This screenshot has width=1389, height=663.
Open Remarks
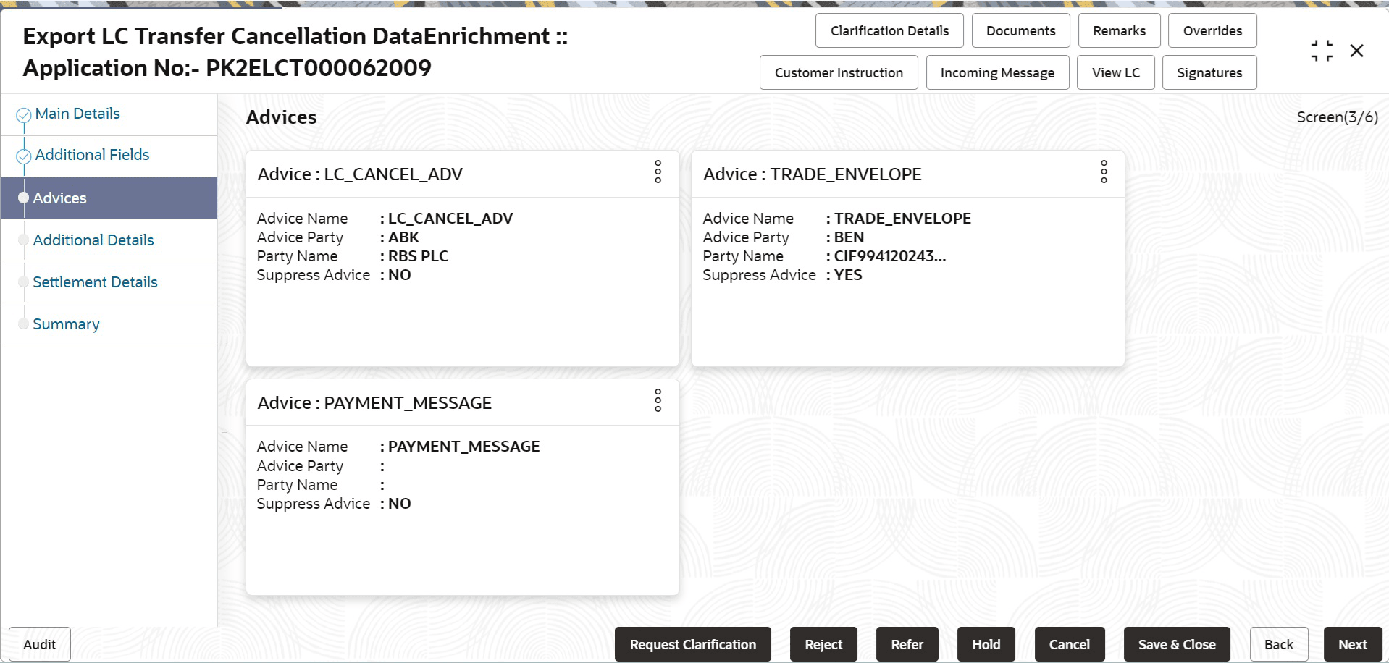[x=1119, y=31]
